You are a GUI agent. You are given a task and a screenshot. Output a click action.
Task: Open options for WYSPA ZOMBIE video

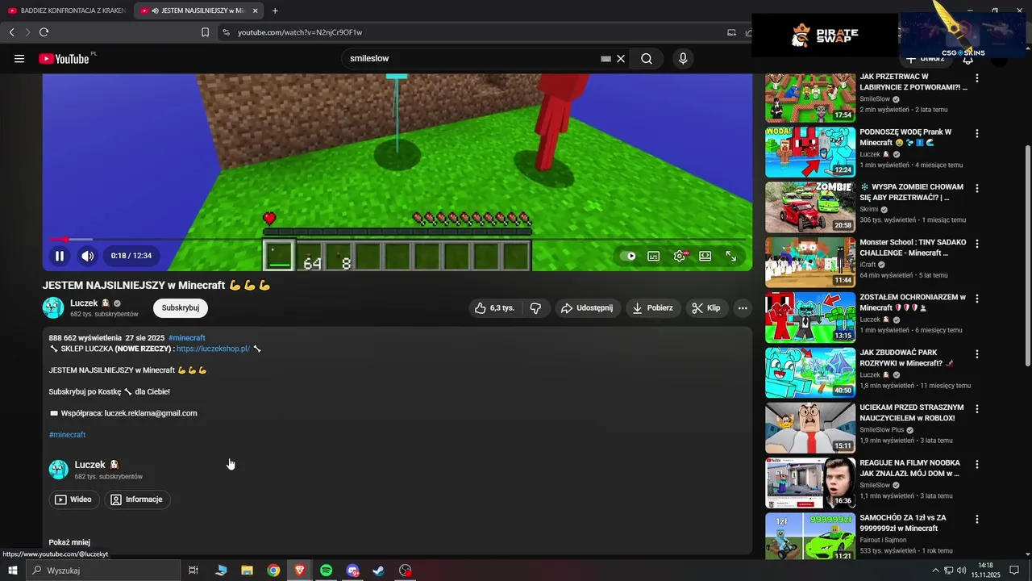tap(977, 188)
